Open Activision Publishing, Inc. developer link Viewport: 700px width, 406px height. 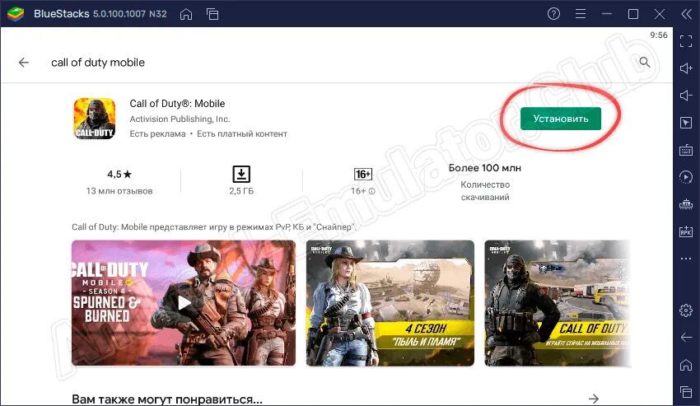[x=180, y=119]
